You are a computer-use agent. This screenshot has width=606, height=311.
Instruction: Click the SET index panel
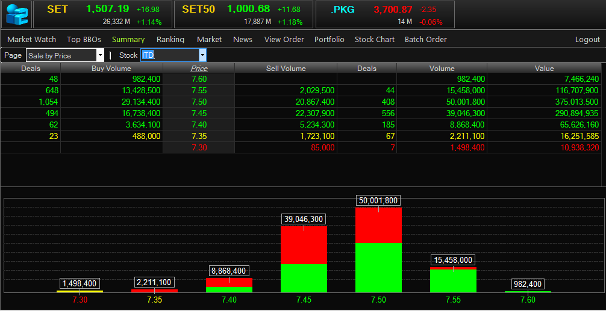point(102,14)
